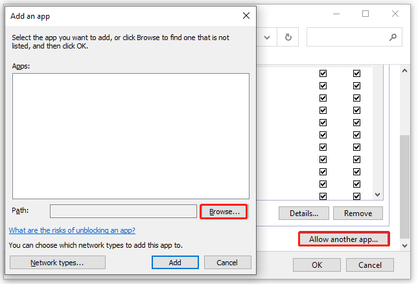Toggle fourth row left column checkbox

pos(323,110)
